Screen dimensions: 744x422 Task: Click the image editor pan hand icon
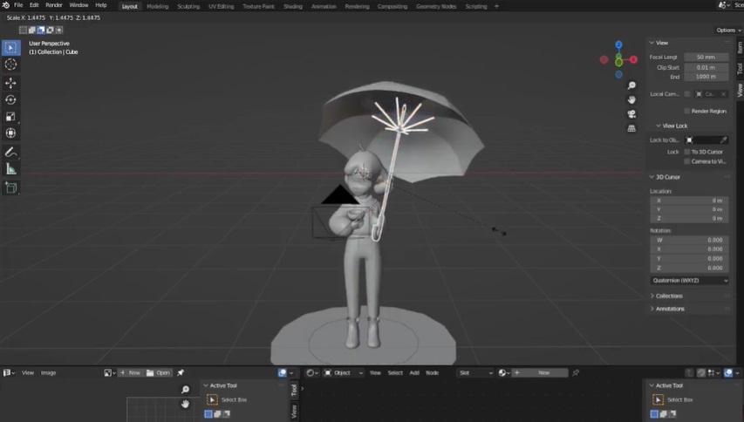tap(185, 404)
